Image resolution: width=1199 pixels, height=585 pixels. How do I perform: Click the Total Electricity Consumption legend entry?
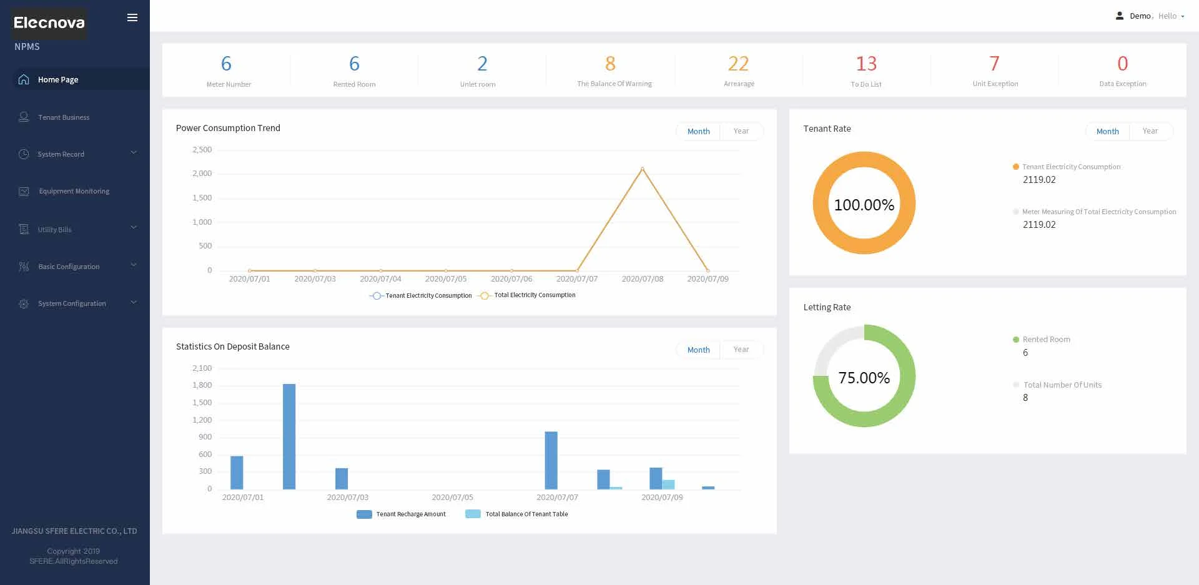[535, 295]
